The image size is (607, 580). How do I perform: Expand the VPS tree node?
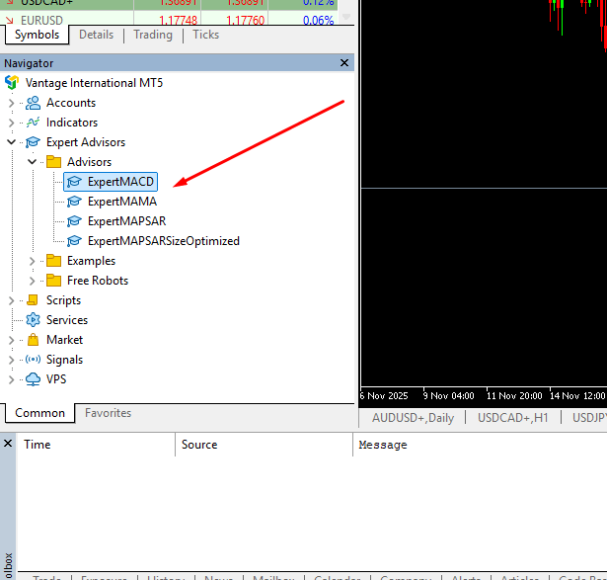click(11, 379)
